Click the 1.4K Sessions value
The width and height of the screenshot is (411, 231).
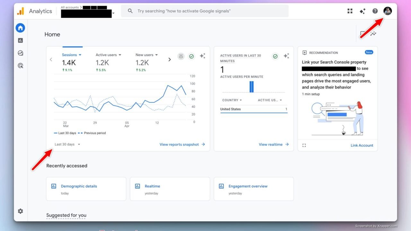click(69, 63)
